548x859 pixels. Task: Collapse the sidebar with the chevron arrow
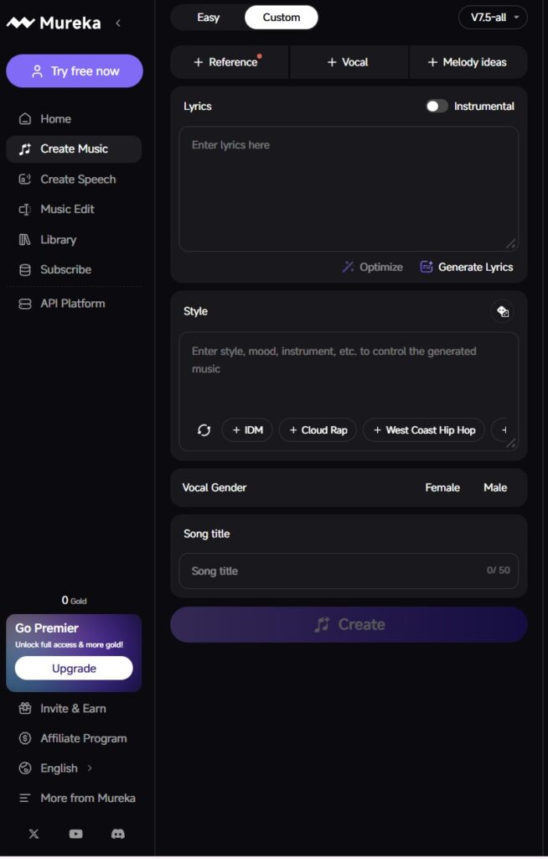coord(118,23)
